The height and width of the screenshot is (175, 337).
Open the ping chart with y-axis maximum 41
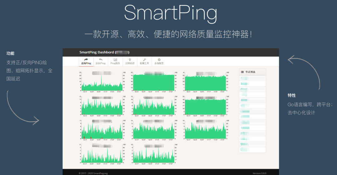coord(206,82)
